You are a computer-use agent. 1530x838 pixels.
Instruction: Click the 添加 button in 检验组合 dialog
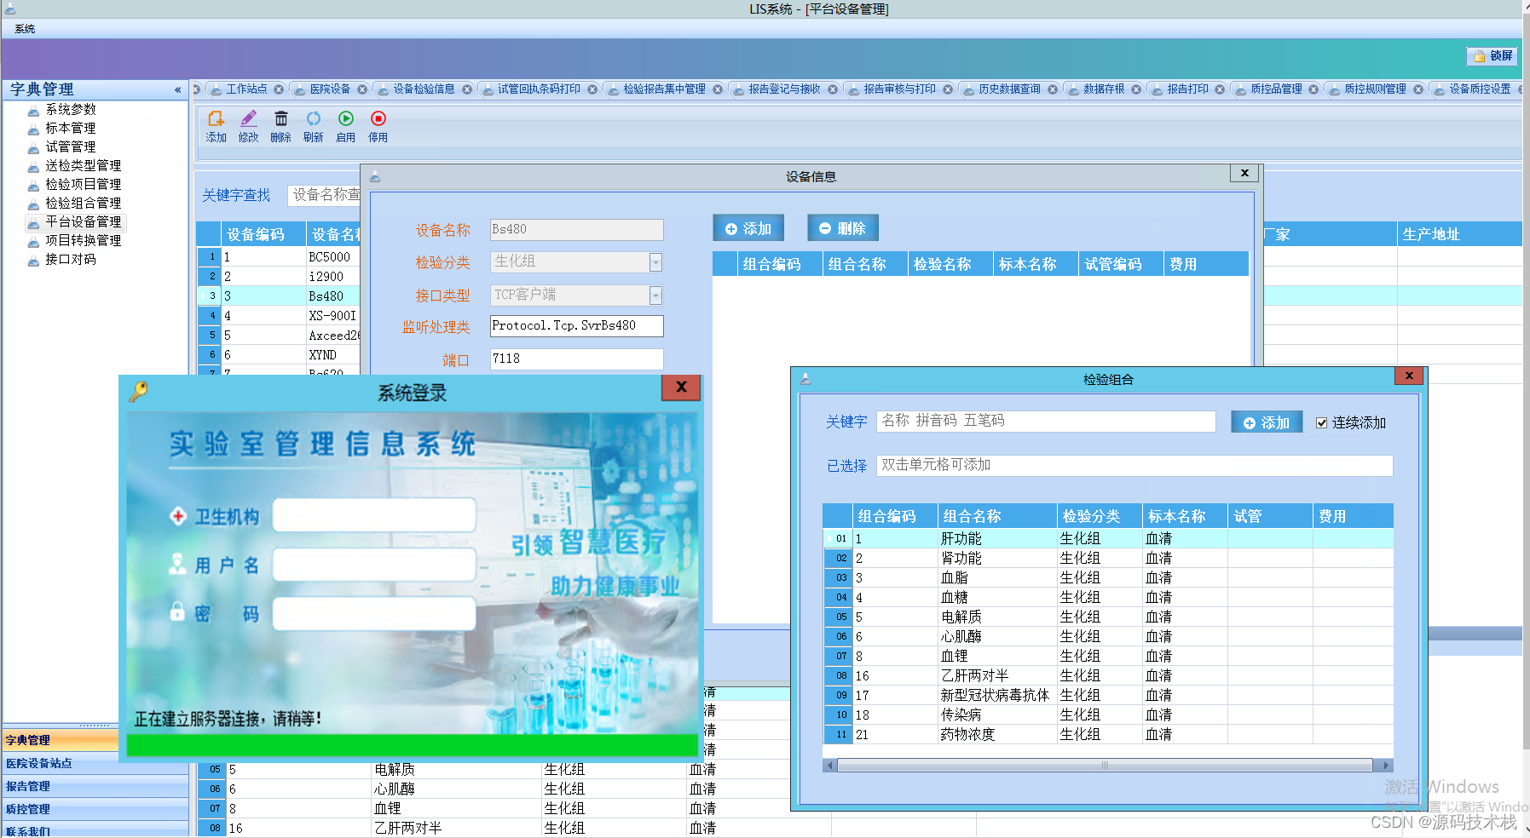click(1266, 422)
